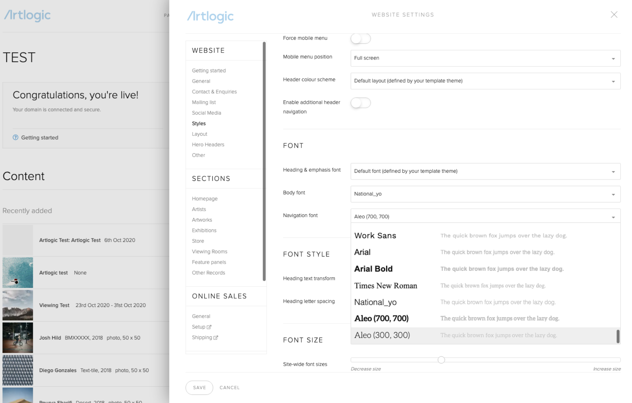632x403 pixels.
Task: Open Body font dropdown
Action: [485, 194]
